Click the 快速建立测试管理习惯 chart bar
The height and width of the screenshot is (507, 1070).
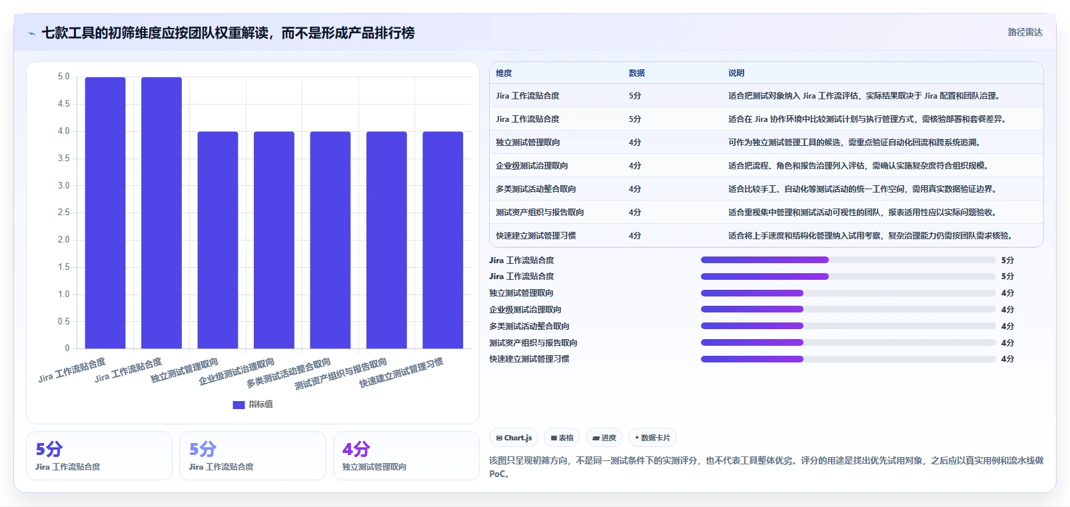pos(442,240)
